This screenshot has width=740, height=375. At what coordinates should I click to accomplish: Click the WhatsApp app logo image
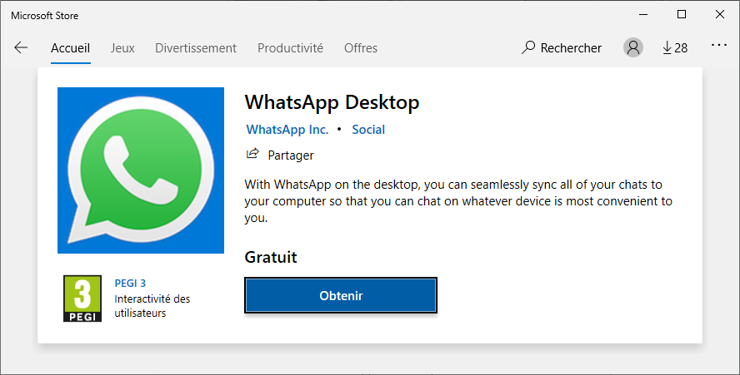click(141, 170)
